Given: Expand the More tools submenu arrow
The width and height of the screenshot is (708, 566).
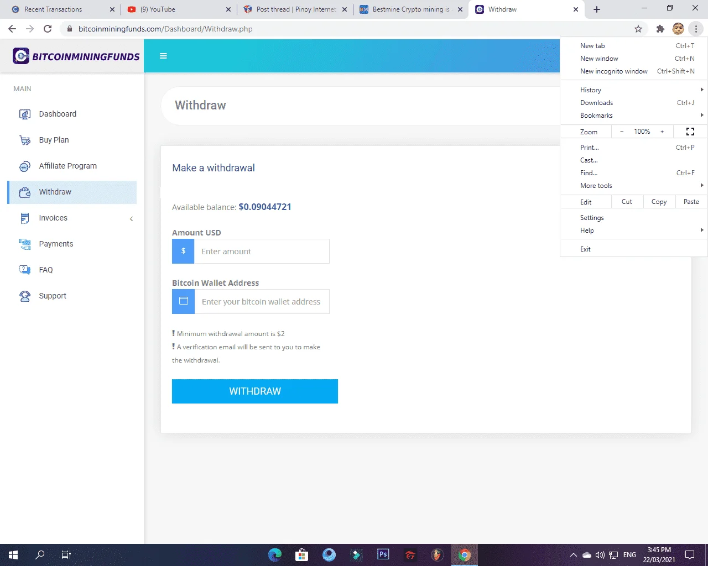Looking at the screenshot, I should [701, 185].
